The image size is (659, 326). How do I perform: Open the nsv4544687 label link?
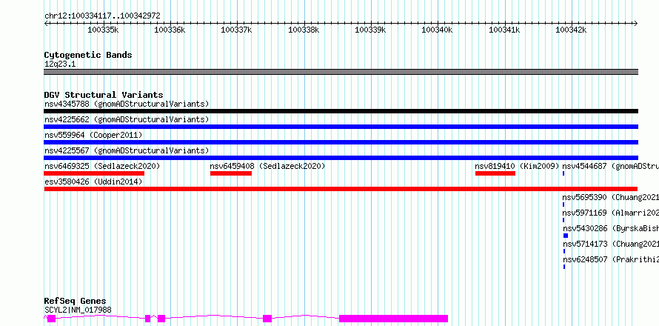click(611, 166)
